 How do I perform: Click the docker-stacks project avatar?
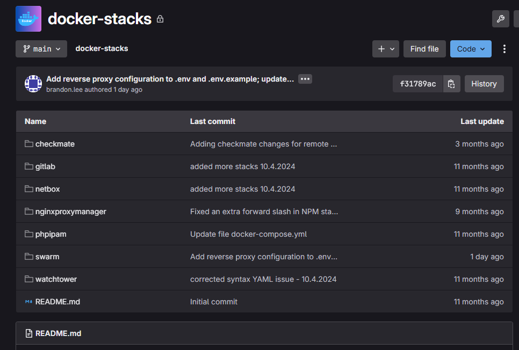pos(28,18)
